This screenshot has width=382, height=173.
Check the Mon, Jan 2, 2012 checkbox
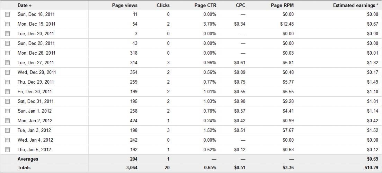[8, 121]
